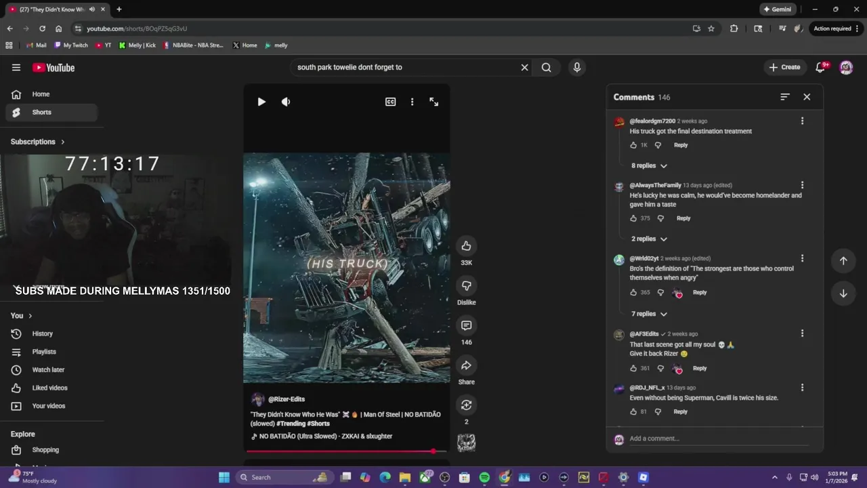The width and height of the screenshot is (867, 488).
Task: Show hidden system tray icons
Action: pos(775,477)
